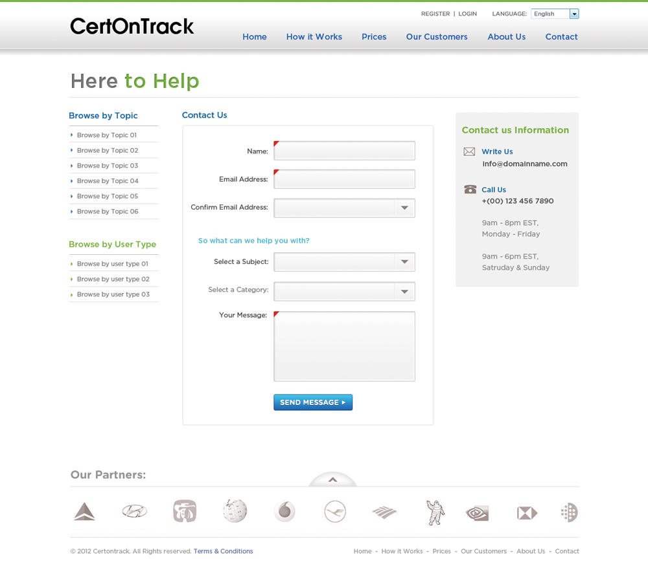Expand the Select a Subject dropdown
Viewport: 648px width, 568px height.
(x=344, y=262)
